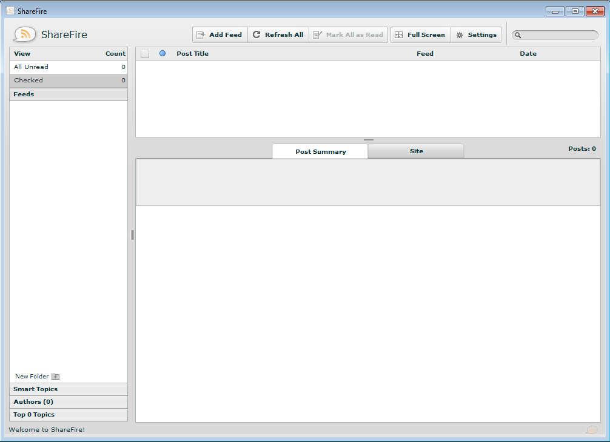This screenshot has width=610, height=442.
Task: Click the View column header
Action: click(22, 54)
